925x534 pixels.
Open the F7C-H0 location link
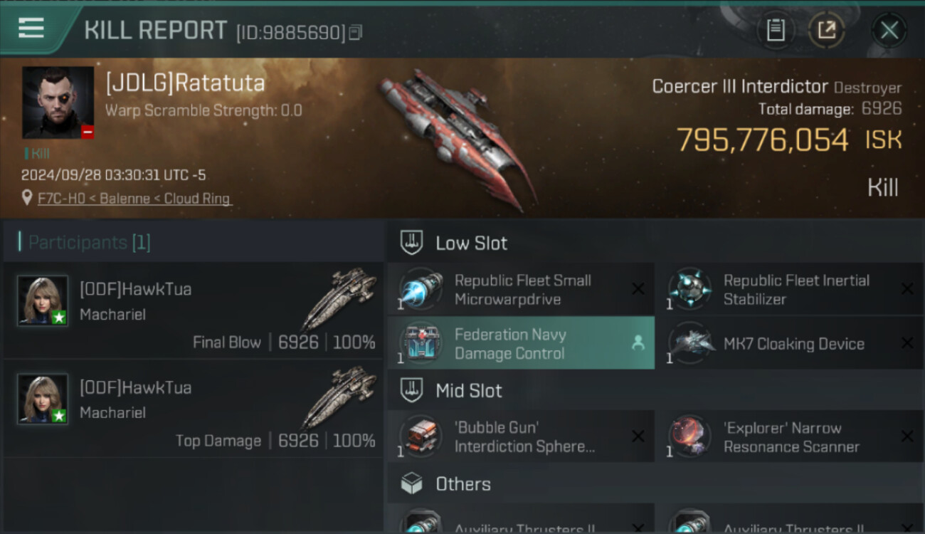pos(134,199)
